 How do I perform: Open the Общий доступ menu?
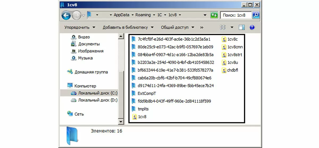coord(178,27)
